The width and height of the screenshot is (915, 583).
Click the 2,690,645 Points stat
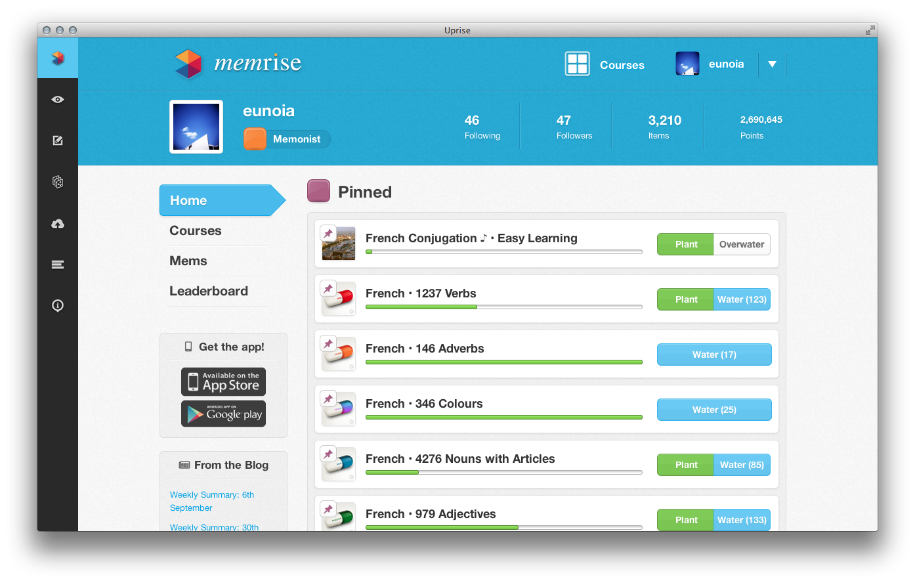tap(761, 127)
